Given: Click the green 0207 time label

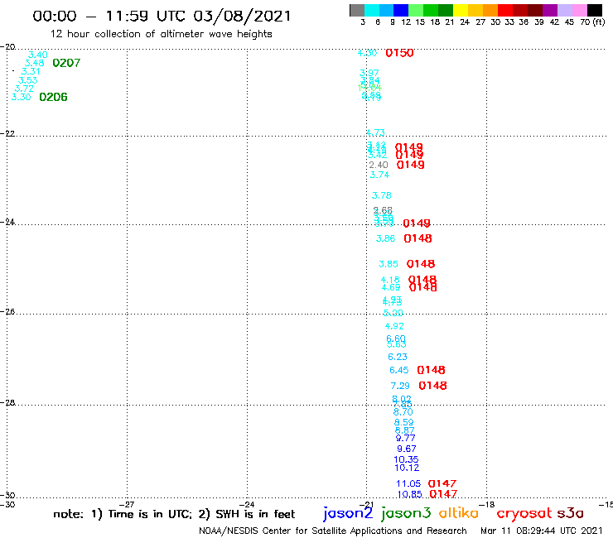Looking at the screenshot, I should (66, 63).
